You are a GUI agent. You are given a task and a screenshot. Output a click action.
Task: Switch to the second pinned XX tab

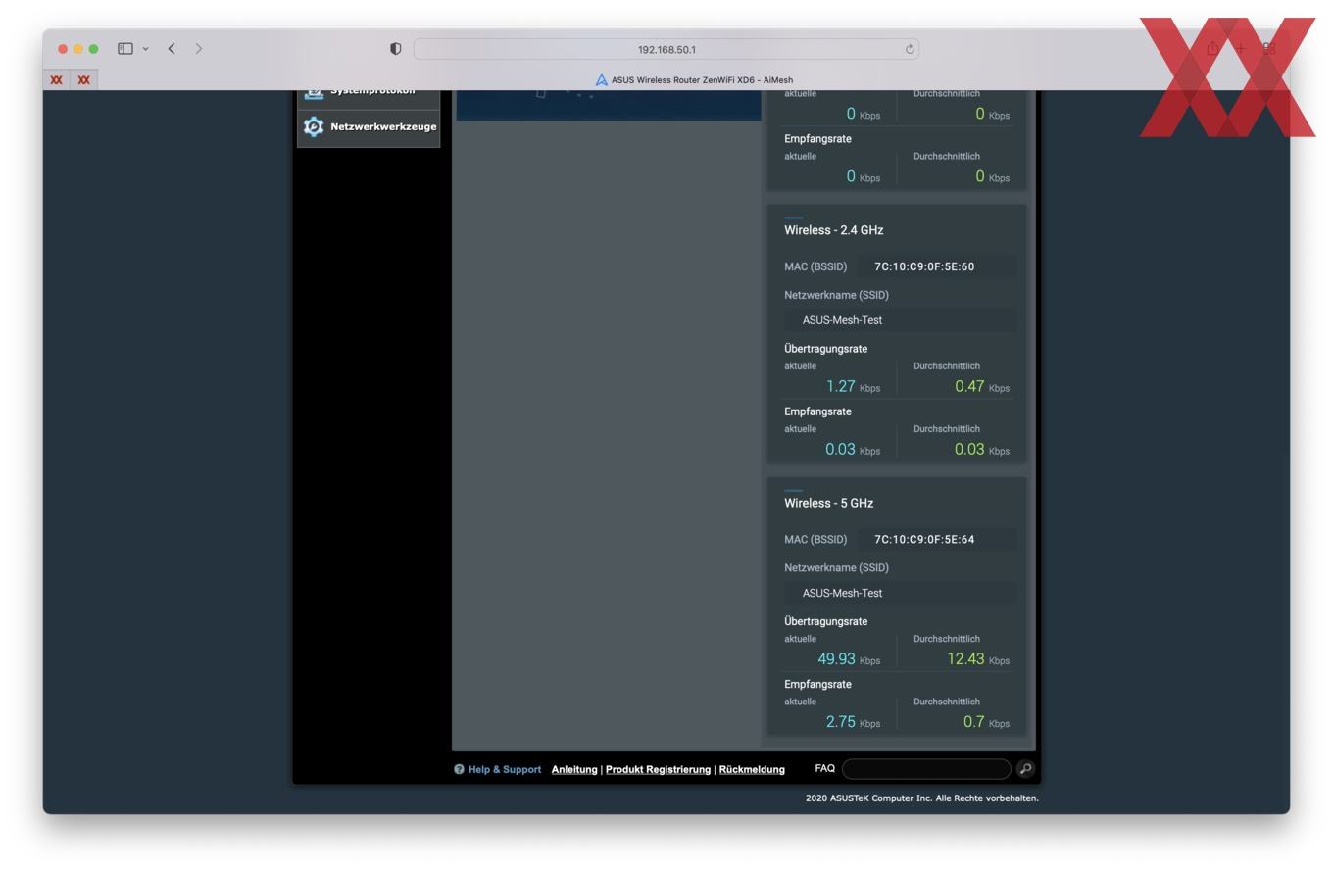tap(84, 80)
